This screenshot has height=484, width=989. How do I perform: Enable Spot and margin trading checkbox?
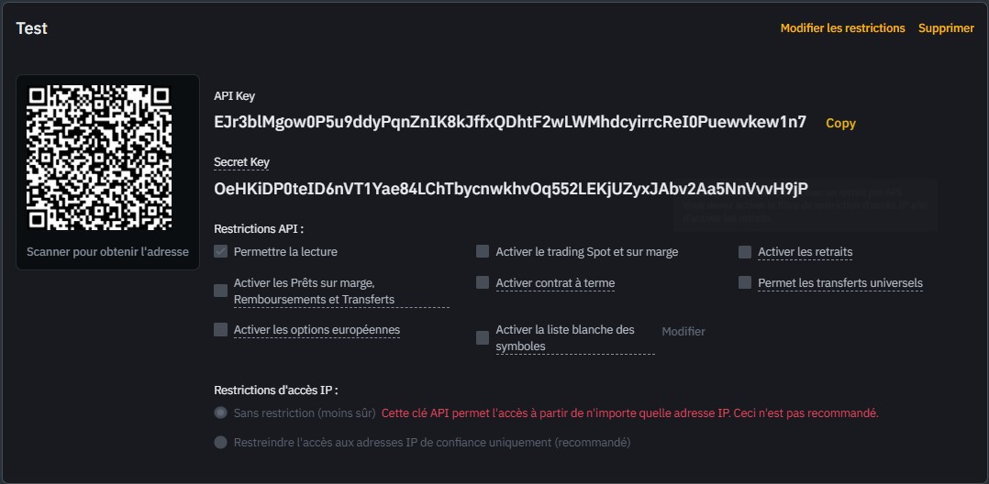tap(483, 252)
